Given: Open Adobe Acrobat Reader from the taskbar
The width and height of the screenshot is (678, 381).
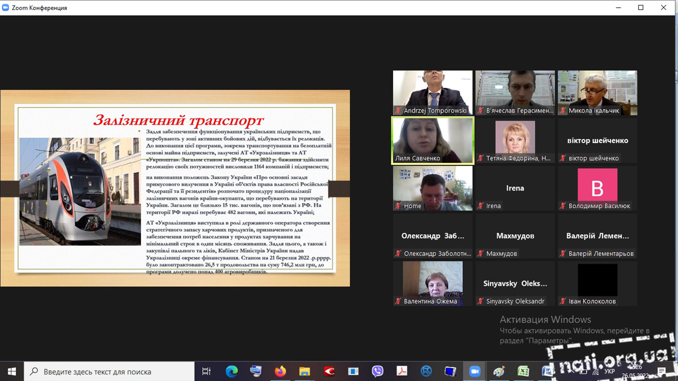Looking at the screenshot, I should tap(402, 371).
